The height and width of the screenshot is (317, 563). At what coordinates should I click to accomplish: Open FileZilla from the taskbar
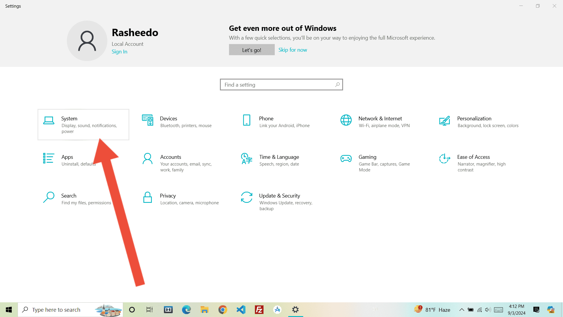[x=259, y=310]
